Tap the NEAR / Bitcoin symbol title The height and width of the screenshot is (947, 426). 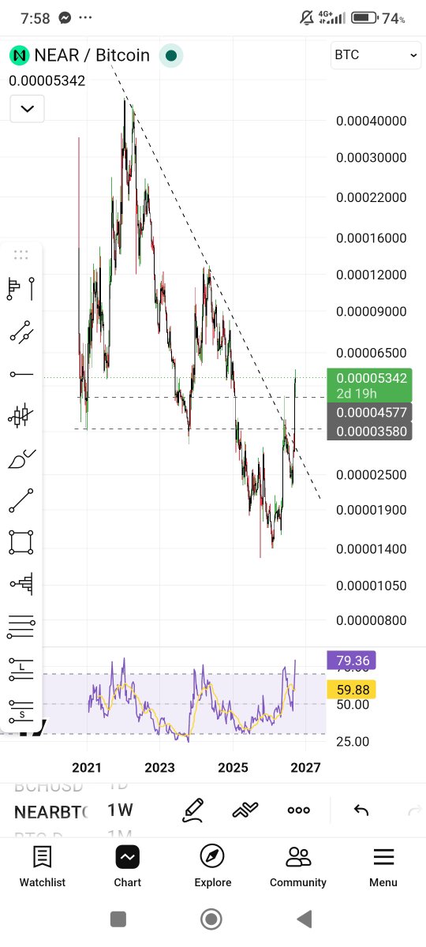click(92, 55)
